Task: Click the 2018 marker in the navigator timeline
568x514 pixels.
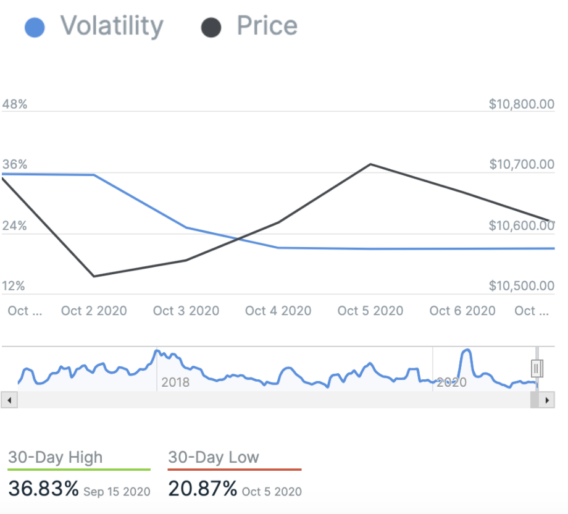Action: point(175,382)
